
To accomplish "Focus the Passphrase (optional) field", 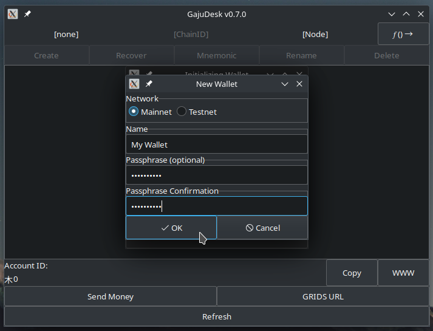I will (x=216, y=176).
